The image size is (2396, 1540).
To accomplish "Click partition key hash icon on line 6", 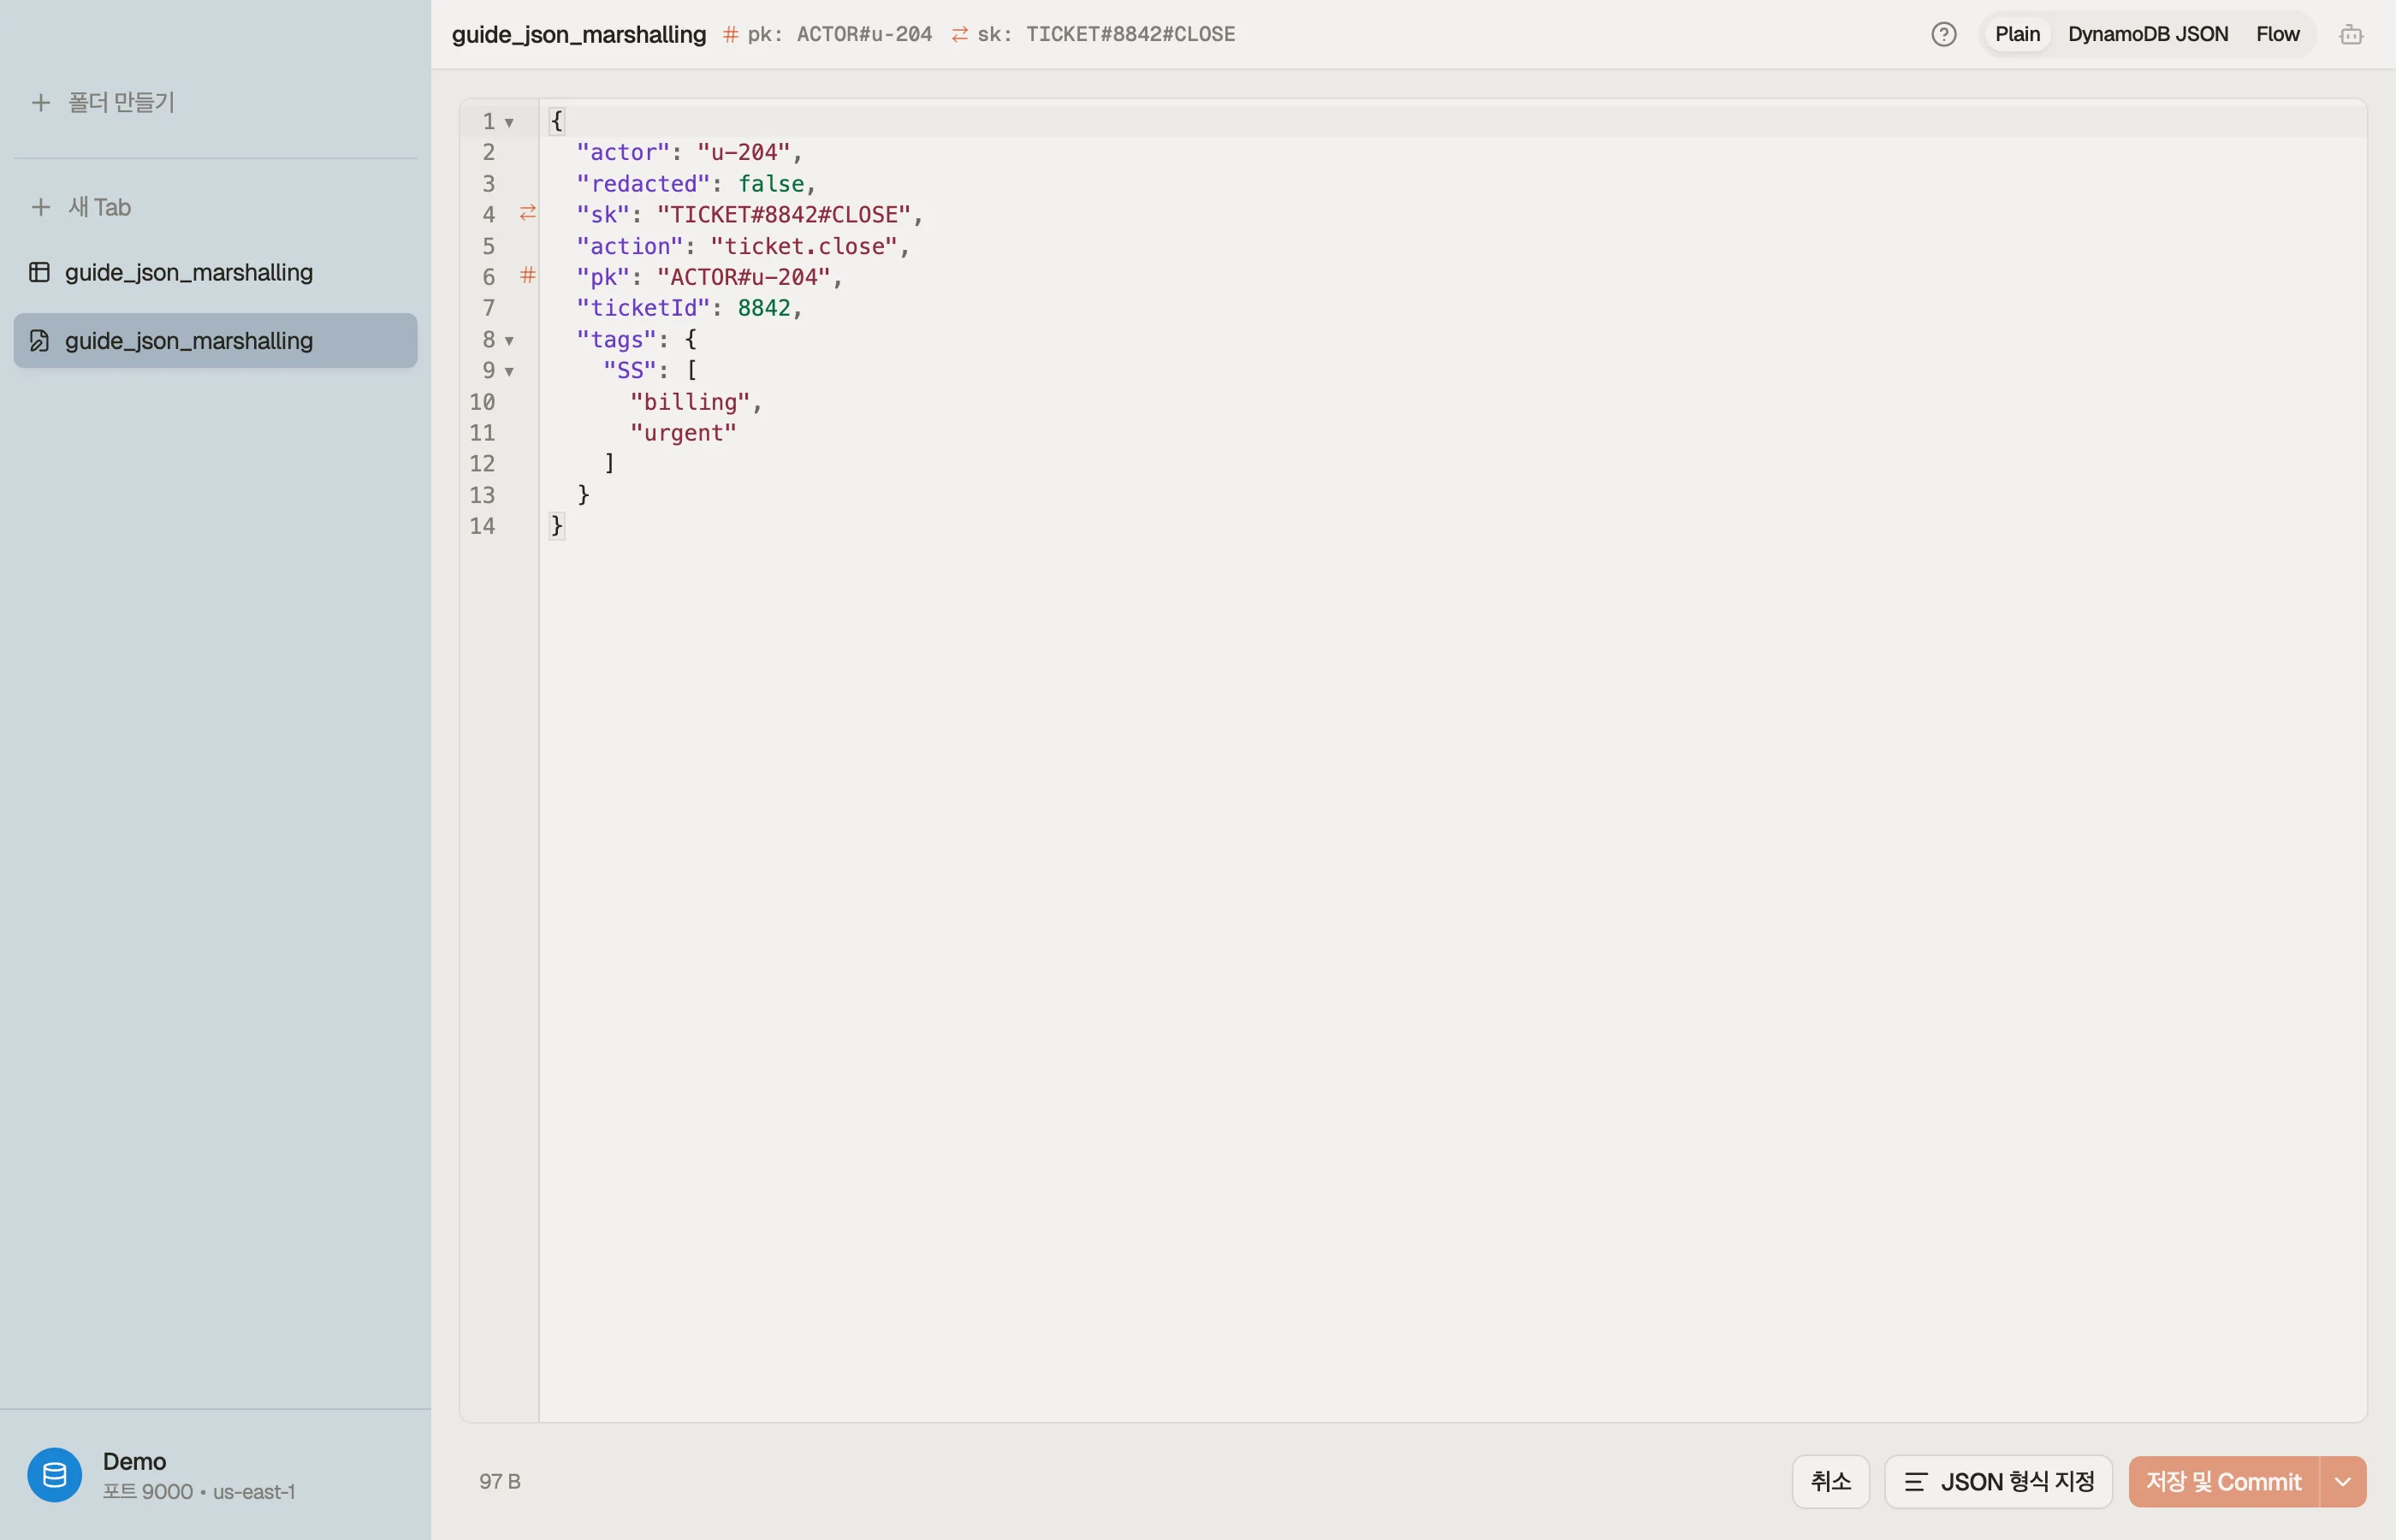I will (528, 275).
